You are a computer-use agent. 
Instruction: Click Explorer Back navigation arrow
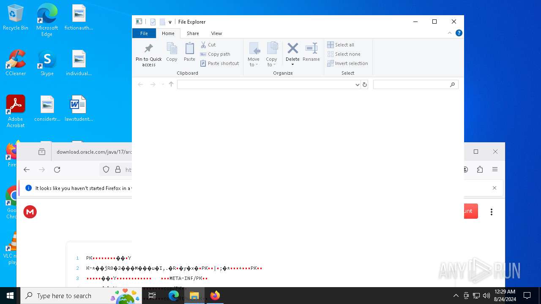[140, 84]
